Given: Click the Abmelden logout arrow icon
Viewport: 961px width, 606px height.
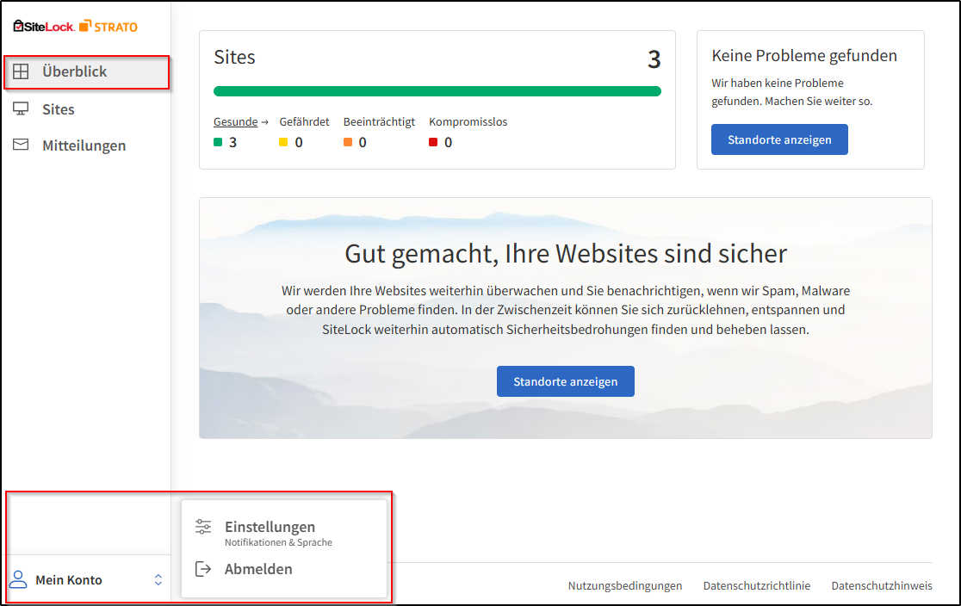Looking at the screenshot, I should point(203,568).
